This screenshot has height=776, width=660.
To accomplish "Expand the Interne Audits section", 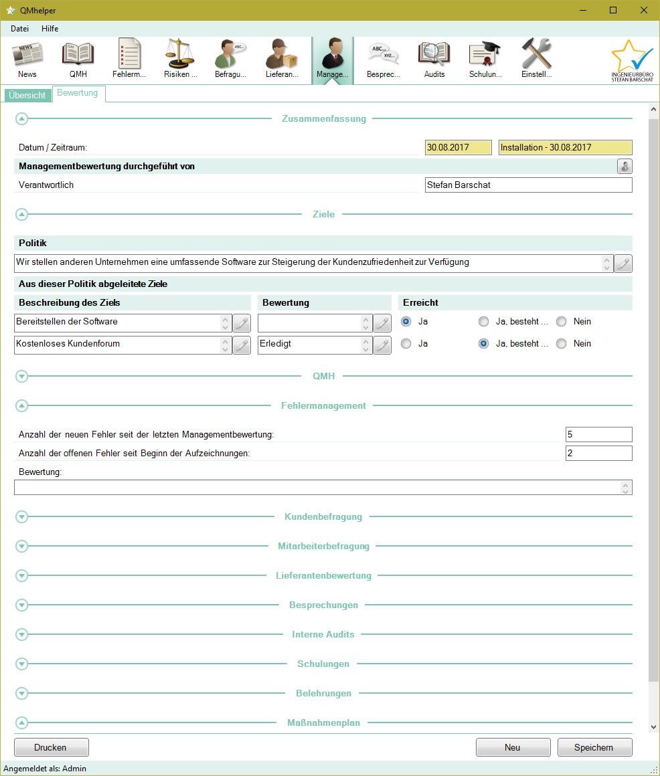I will 21,634.
